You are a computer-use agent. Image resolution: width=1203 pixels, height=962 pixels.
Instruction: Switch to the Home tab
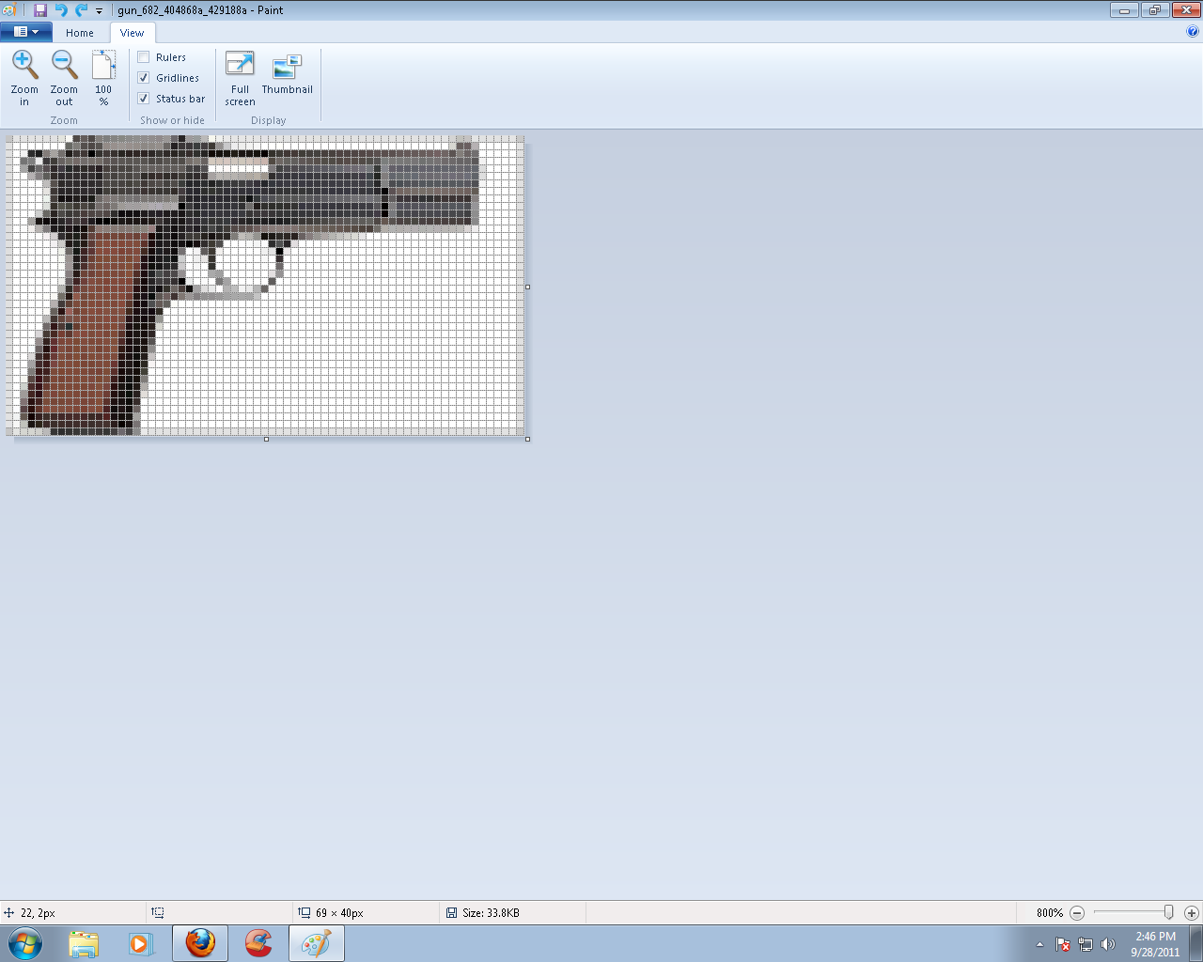[79, 32]
